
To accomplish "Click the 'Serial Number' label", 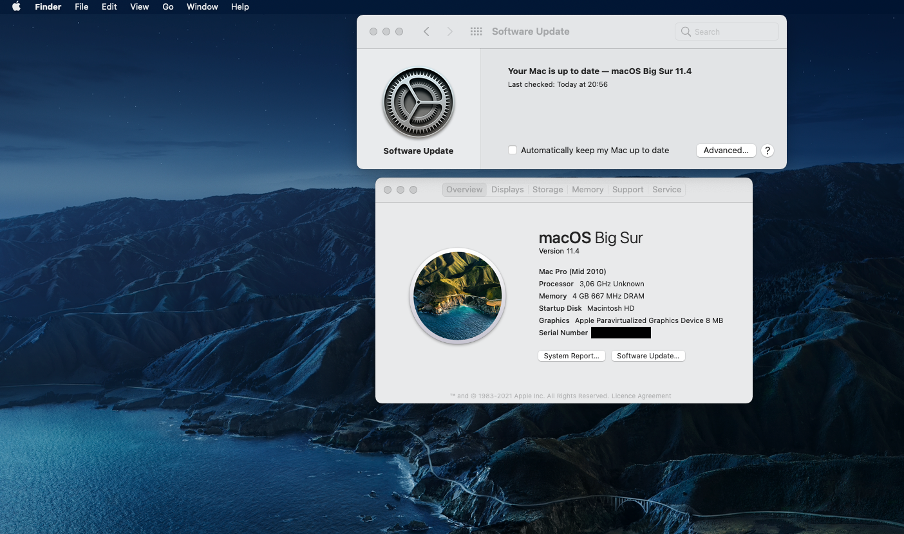I will (563, 333).
